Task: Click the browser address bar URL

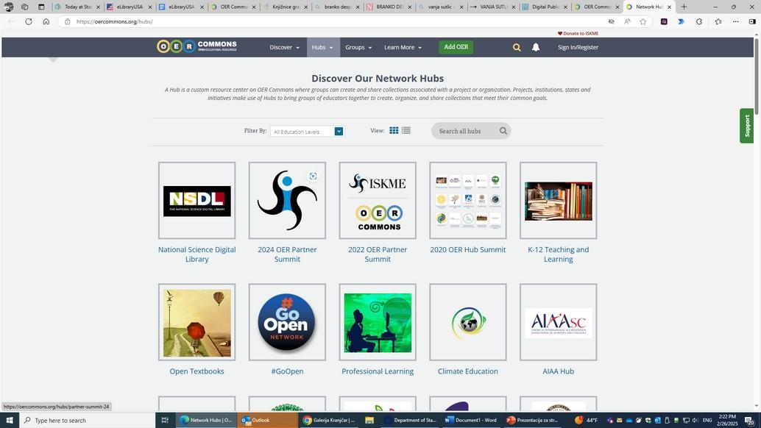Action: point(115,21)
